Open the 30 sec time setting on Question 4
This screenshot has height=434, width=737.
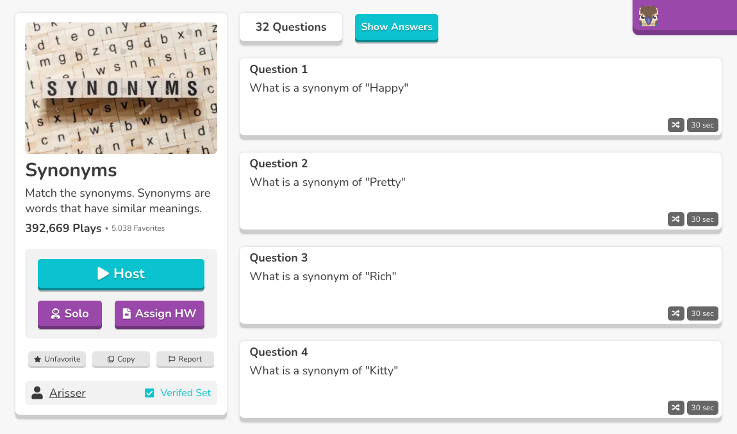702,408
